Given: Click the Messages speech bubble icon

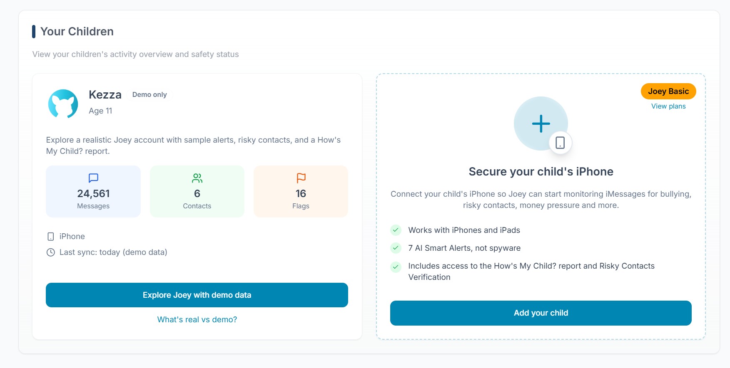Looking at the screenshot, I should 93,178.
